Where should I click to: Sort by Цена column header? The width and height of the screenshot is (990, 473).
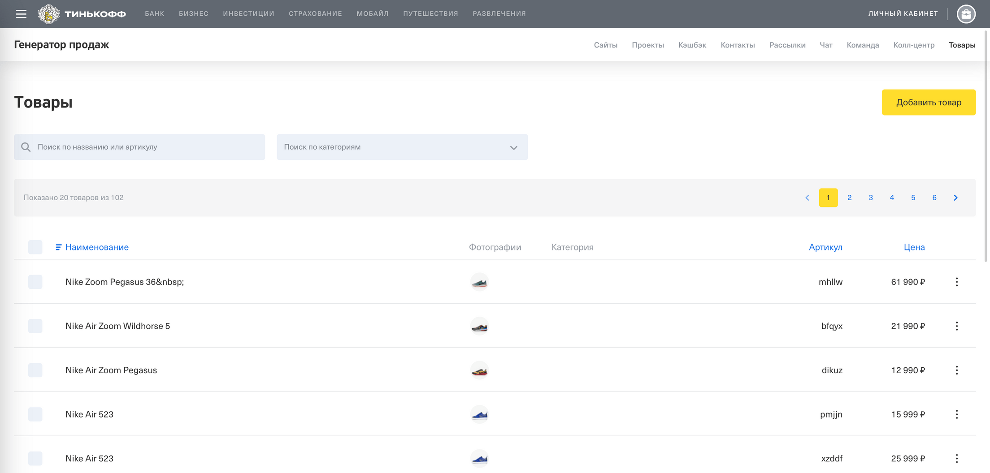pos(914,247)
